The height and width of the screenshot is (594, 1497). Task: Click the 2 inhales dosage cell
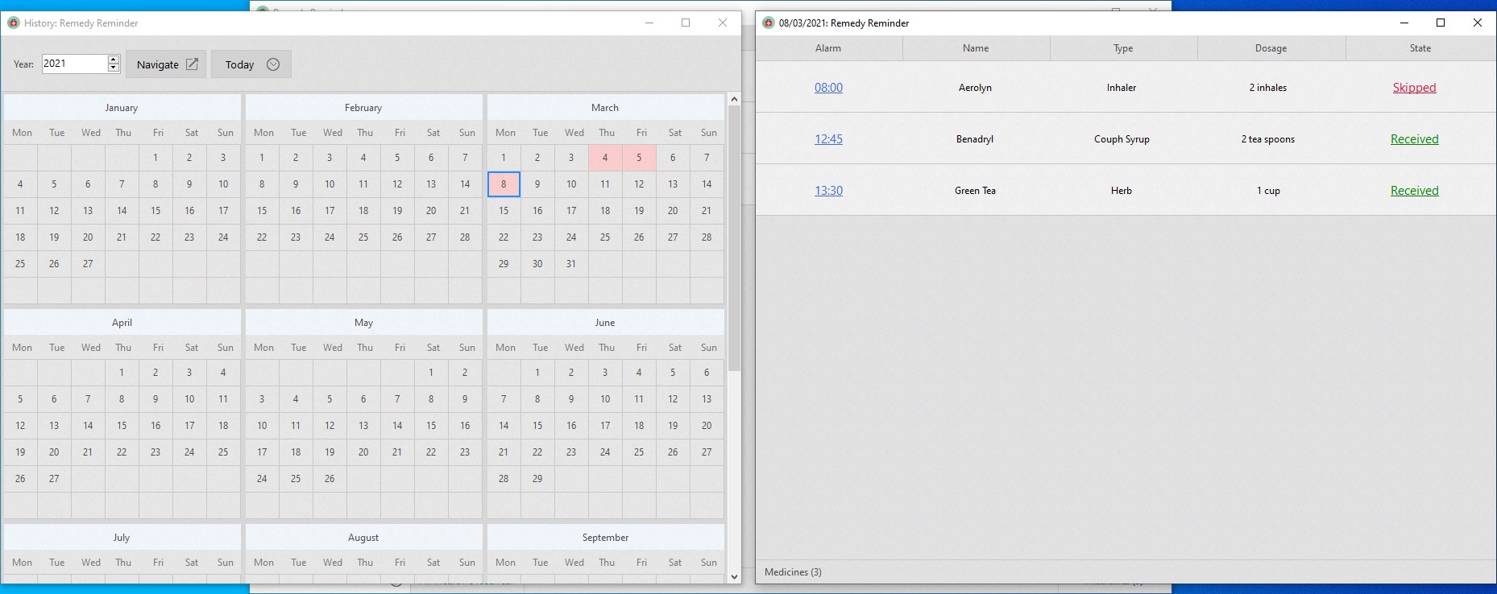click(x=1268, y=88)
